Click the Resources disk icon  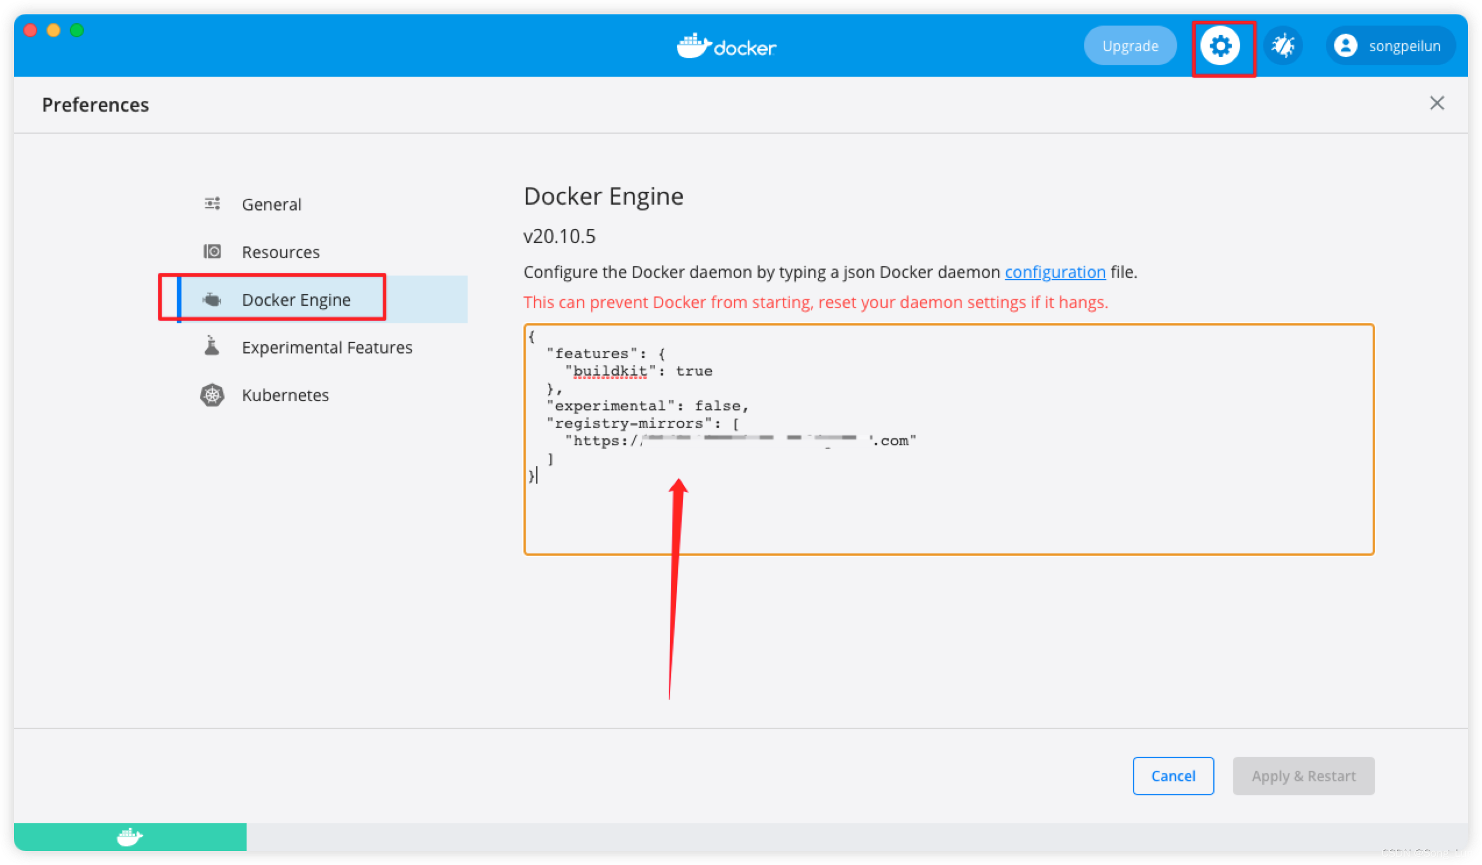212,252
